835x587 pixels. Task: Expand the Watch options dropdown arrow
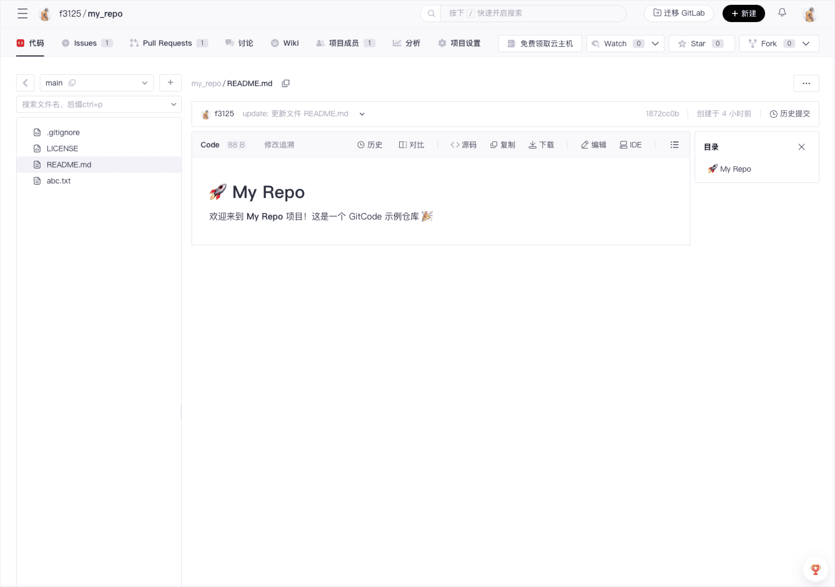(x=655, y=44)
